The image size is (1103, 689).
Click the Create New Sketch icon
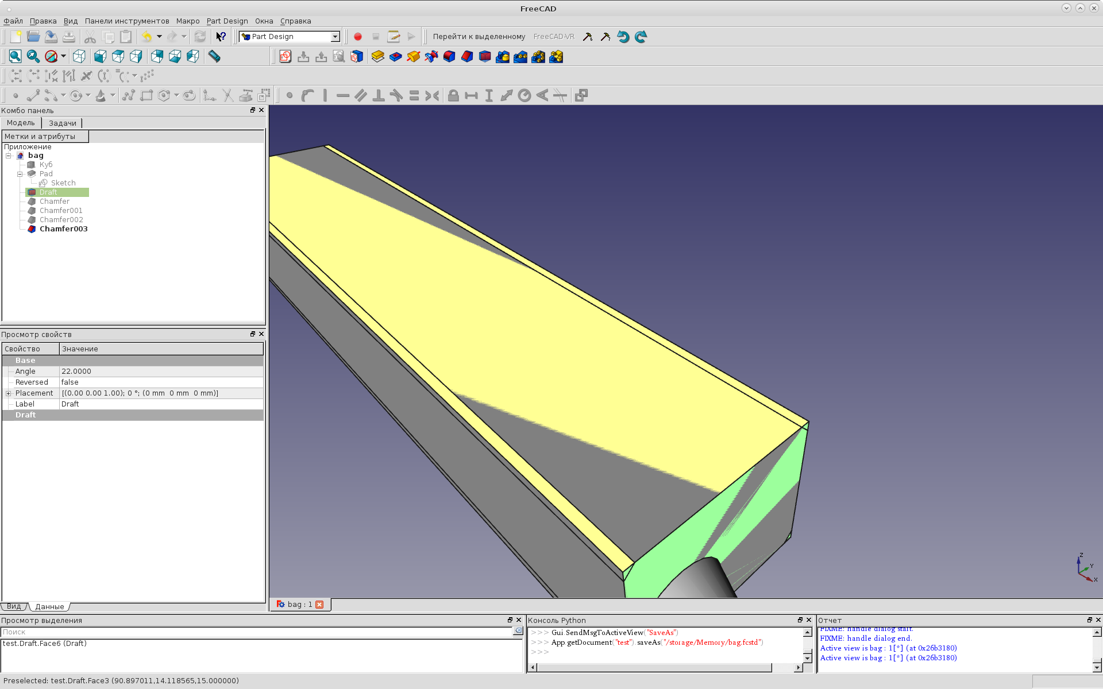coord(286,56)
